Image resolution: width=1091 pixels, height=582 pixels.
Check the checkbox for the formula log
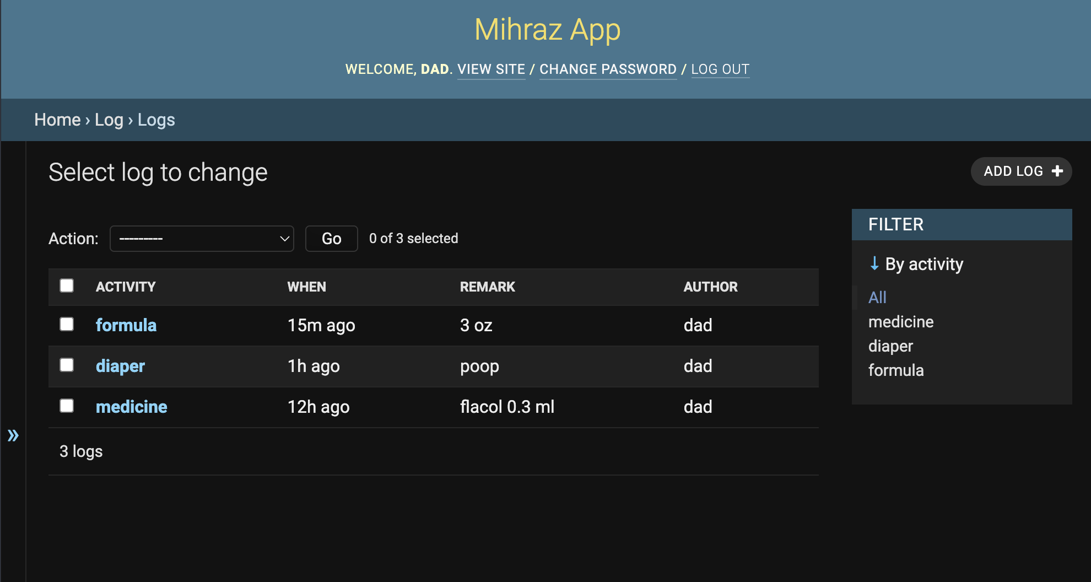pyautogui.click(x=67, y=325)
